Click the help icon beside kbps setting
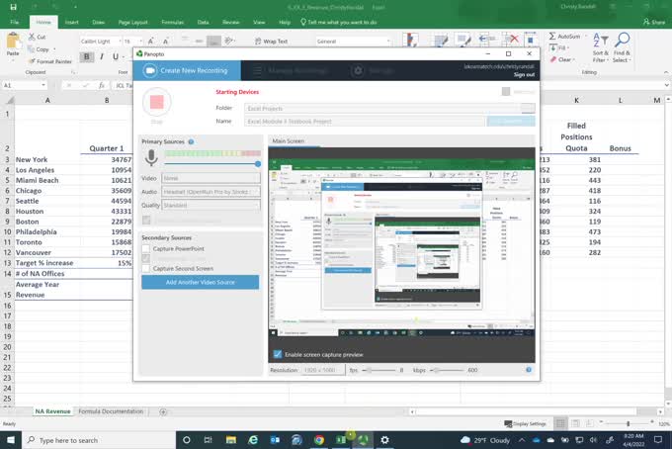672x449 pixels. (529, 370)
